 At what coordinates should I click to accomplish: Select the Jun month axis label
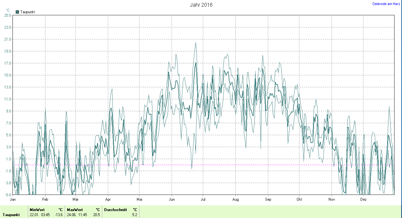coord(172,199)
